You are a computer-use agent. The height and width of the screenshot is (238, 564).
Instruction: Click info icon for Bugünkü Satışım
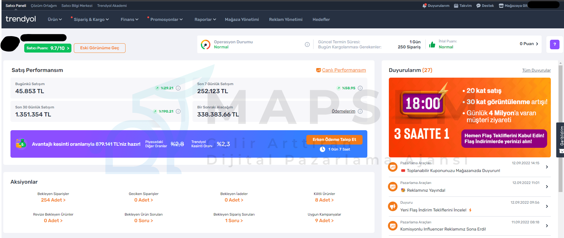(x=178, y=88)
